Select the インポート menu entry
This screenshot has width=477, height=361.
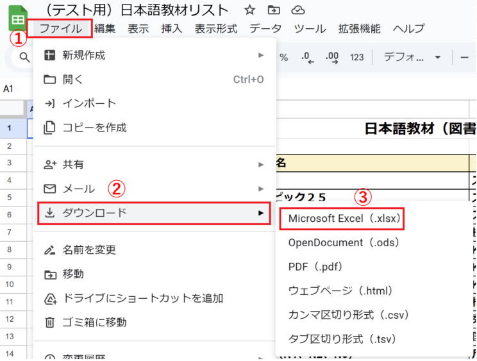point(155,103)
